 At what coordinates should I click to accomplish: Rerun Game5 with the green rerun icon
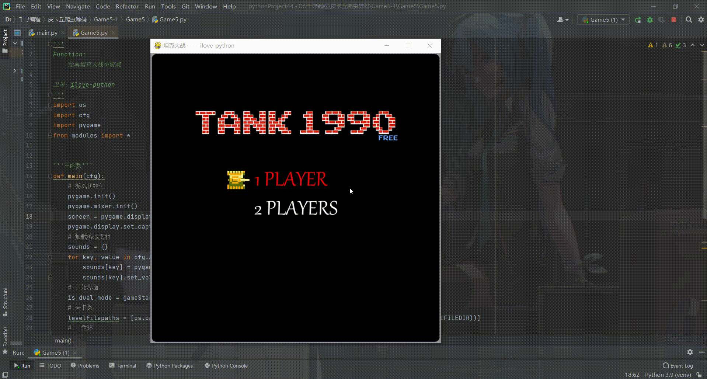[x=638, y=20]
